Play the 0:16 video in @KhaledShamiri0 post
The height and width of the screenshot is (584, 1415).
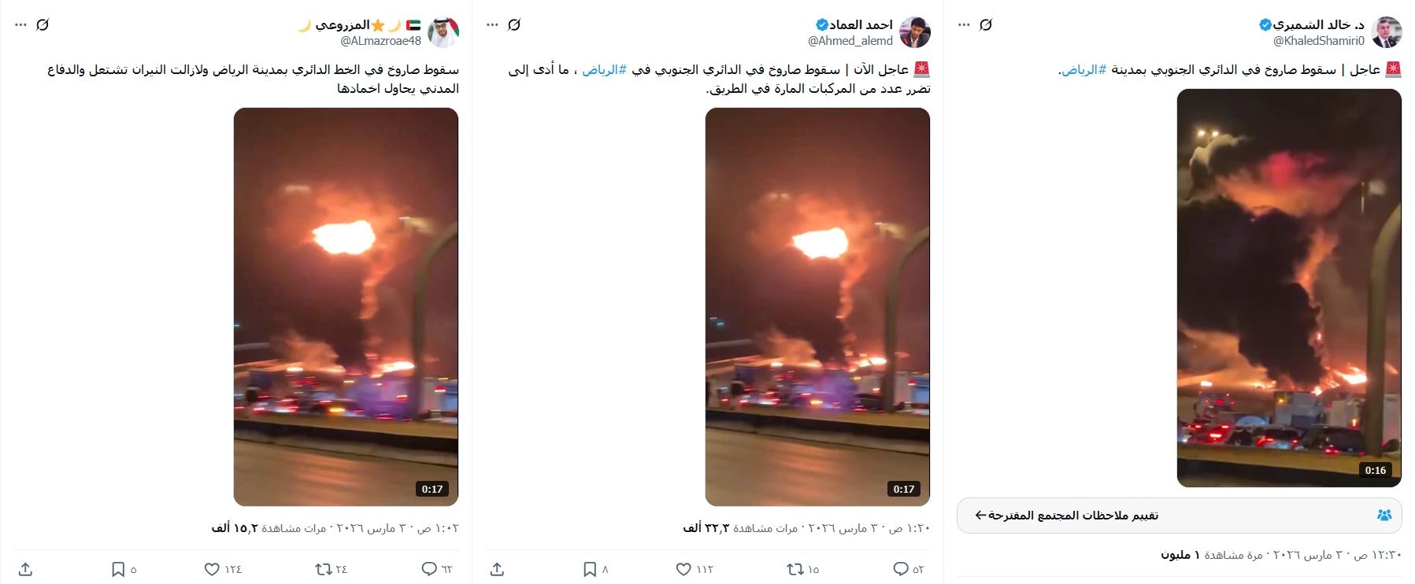coord(1289,288)
